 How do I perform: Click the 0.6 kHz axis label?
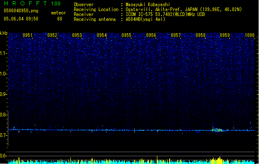[4, 156]
